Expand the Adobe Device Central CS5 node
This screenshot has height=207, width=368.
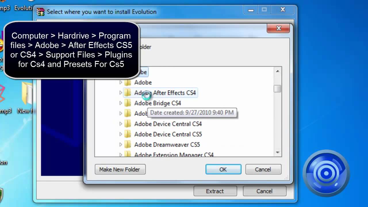coord(121,134)
